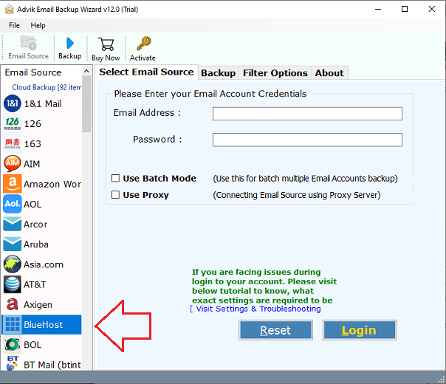Click the Advik app icon in title bar

[x=9, y=9]
